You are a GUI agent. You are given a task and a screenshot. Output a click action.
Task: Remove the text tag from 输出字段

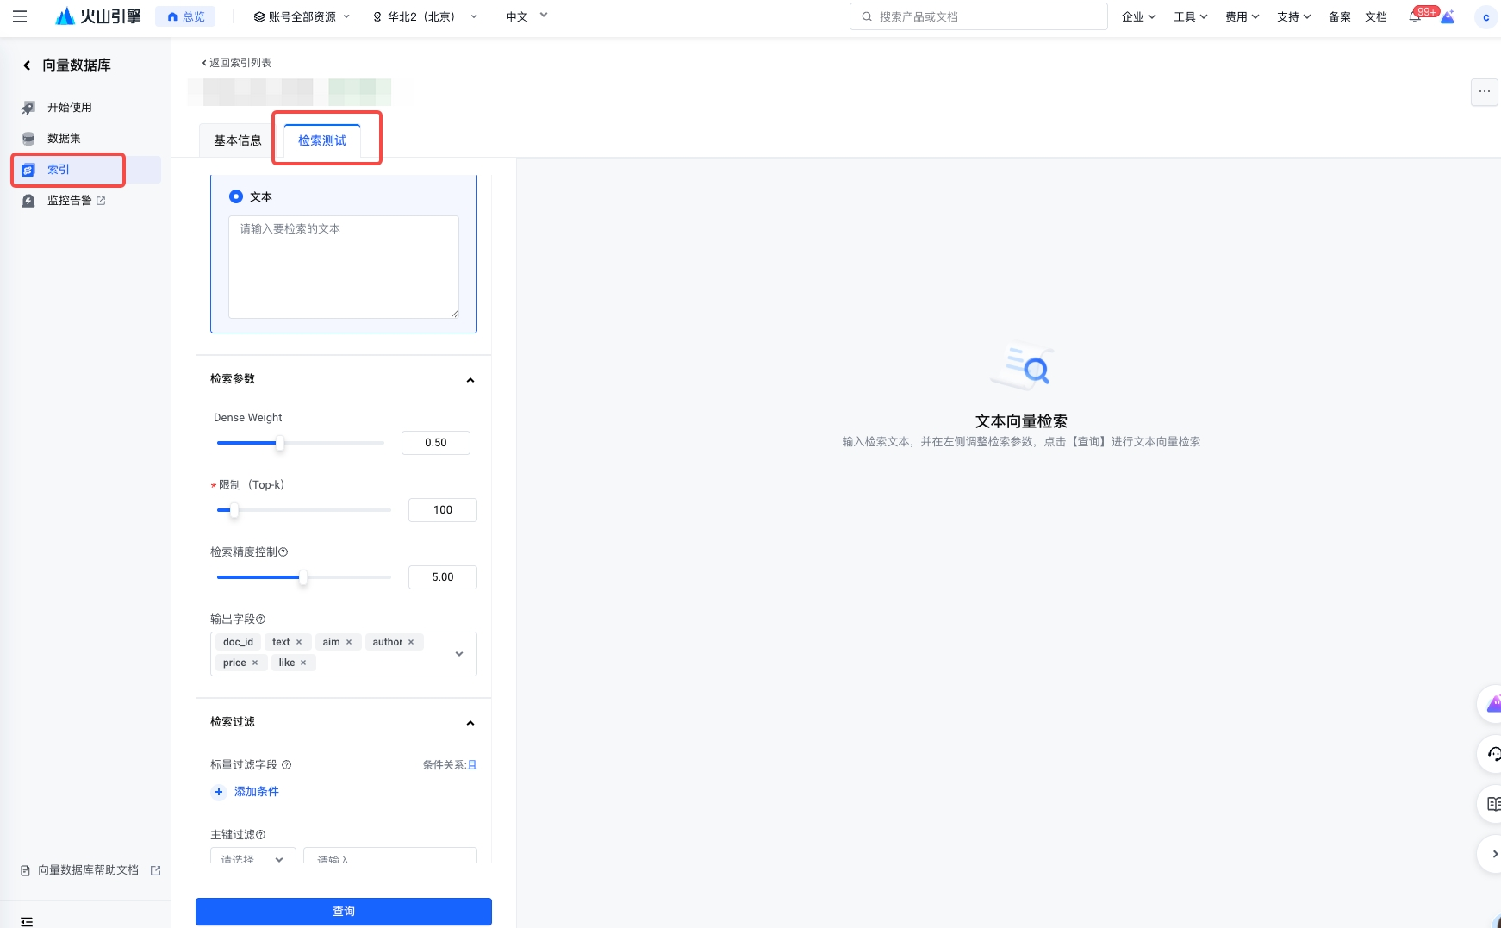299,643
